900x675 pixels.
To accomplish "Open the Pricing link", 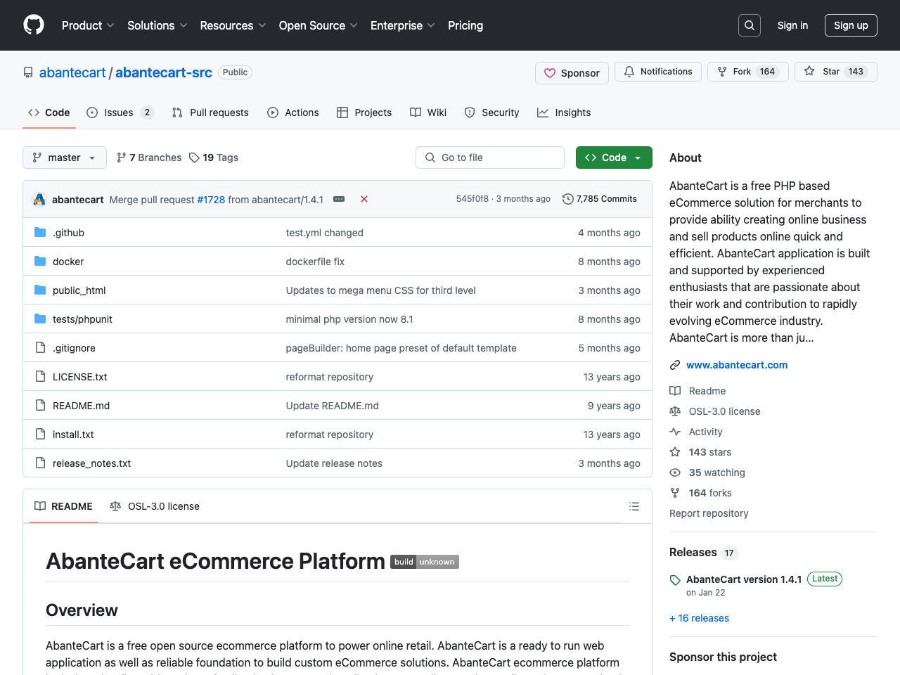I will pyautogui.click(x=465, y=25).
